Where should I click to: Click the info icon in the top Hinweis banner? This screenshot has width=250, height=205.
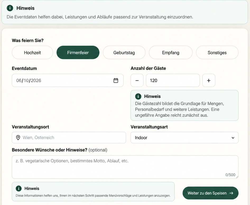click(x=10, y=8)
